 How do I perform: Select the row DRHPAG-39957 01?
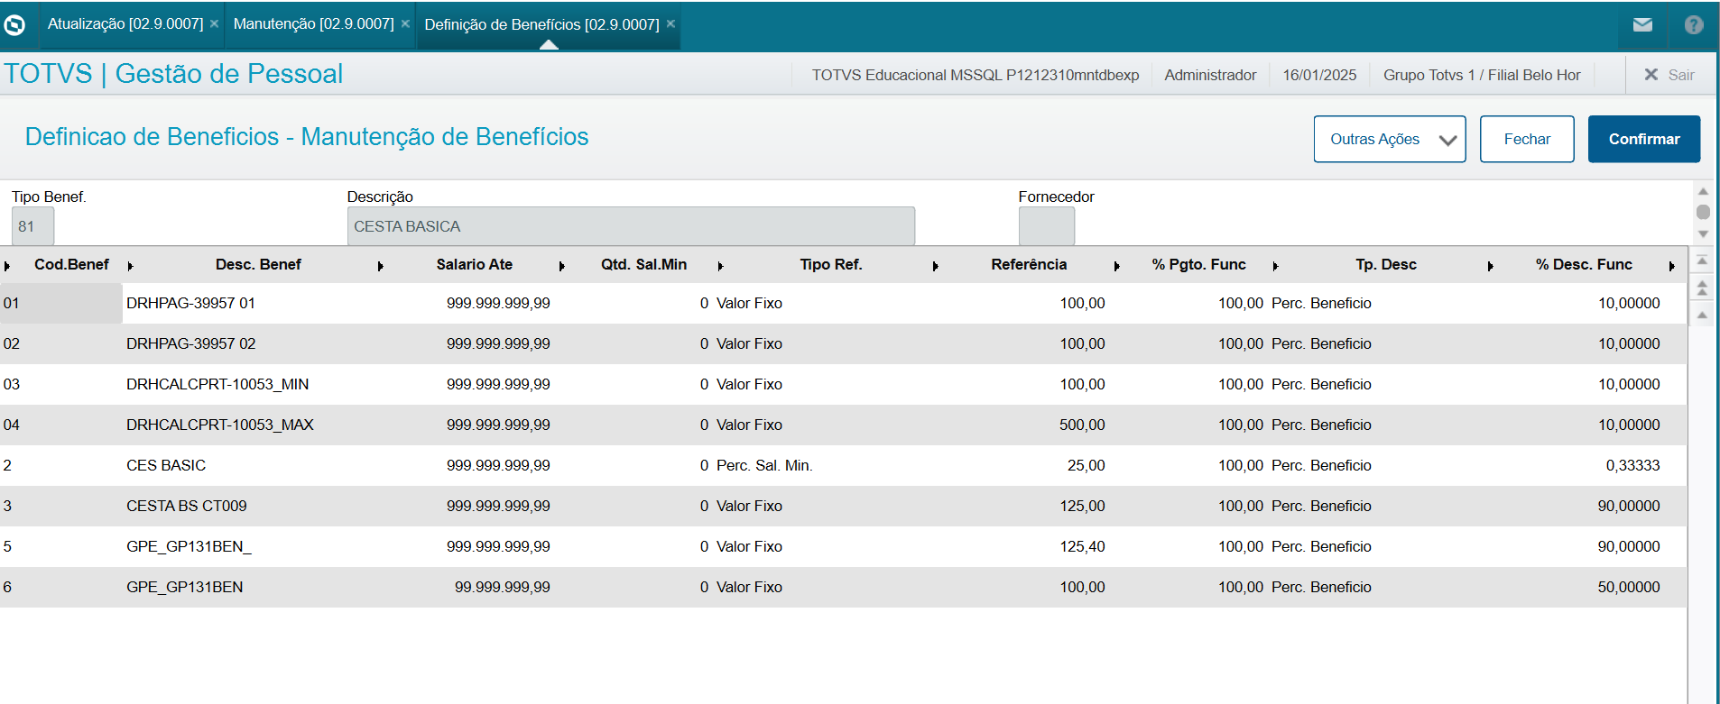tap(843, 303)
